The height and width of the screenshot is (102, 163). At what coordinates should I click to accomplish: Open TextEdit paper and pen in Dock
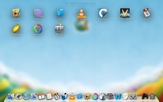click(x=126, y=96)
